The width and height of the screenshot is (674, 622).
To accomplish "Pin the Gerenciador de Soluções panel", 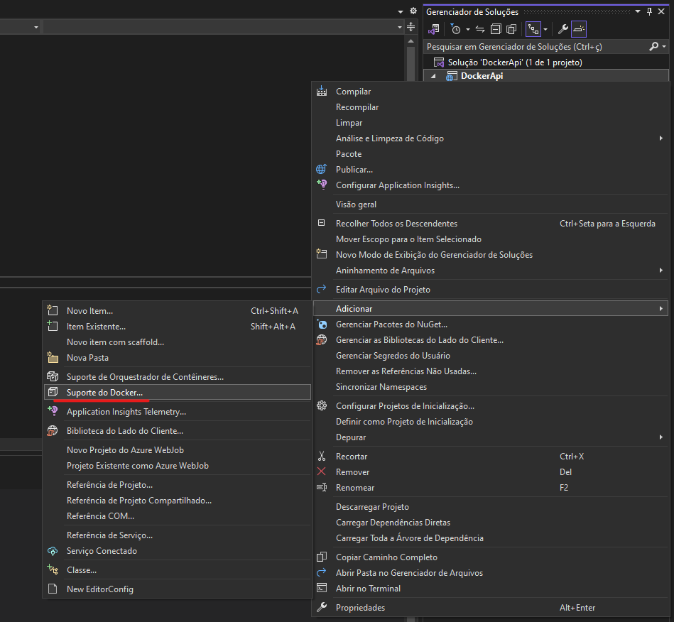I will pyautogui.click(x=650, y=11).
